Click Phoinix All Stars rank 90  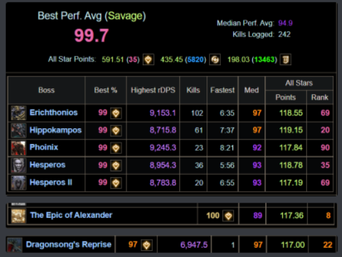click(x=325, y=147)
